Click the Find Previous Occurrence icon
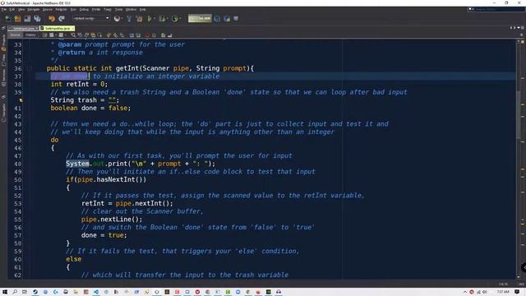The image size is (526, 296). point(80,35)
